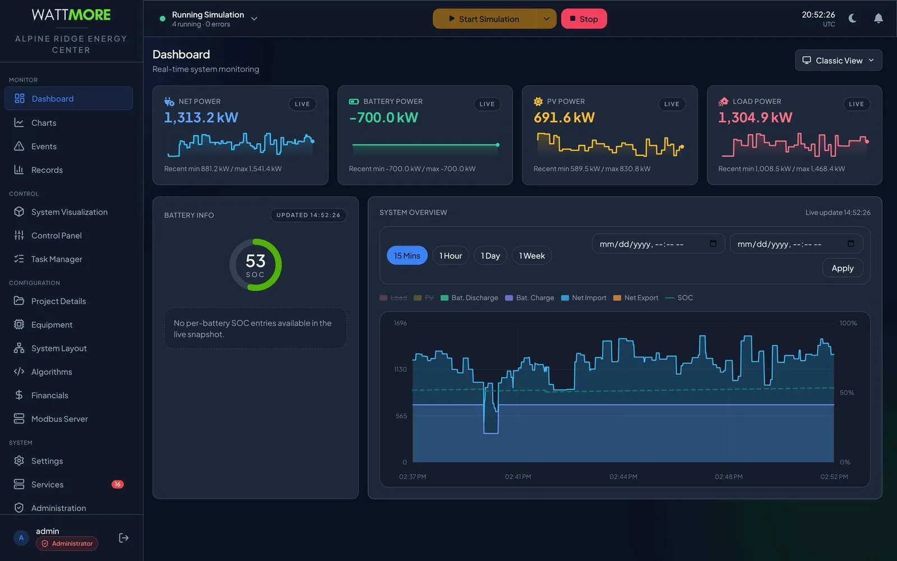Click the logout icon beside admin
This screenshot has height=561, width=897.
[x=124, y=538]
